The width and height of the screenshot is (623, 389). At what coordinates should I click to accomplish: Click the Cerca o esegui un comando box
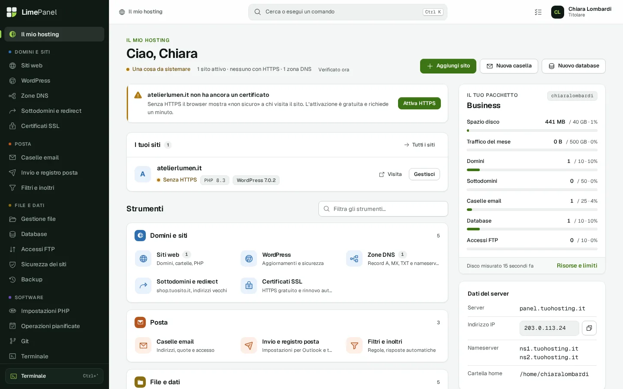point(348,12)
